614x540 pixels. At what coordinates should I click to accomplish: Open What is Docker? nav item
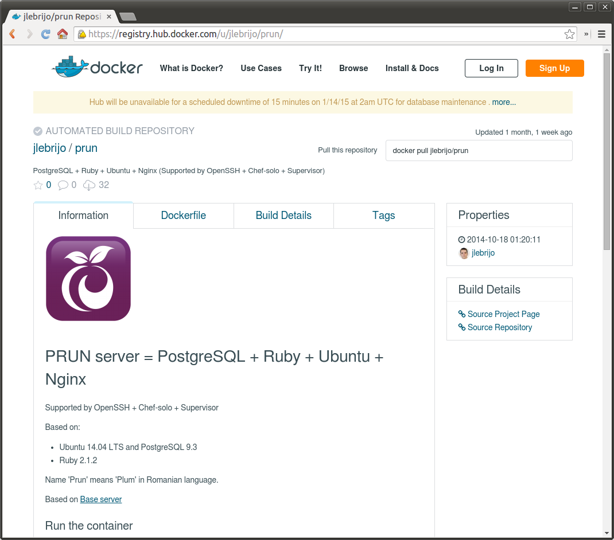(191, 68)
